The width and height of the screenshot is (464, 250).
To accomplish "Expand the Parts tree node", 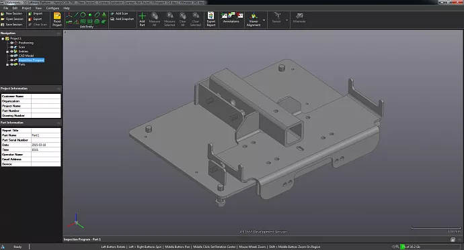I will coord(7,64).
